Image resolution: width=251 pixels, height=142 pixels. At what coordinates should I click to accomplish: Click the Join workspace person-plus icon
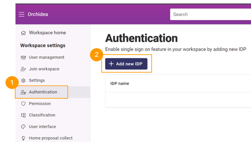point(23,69)
